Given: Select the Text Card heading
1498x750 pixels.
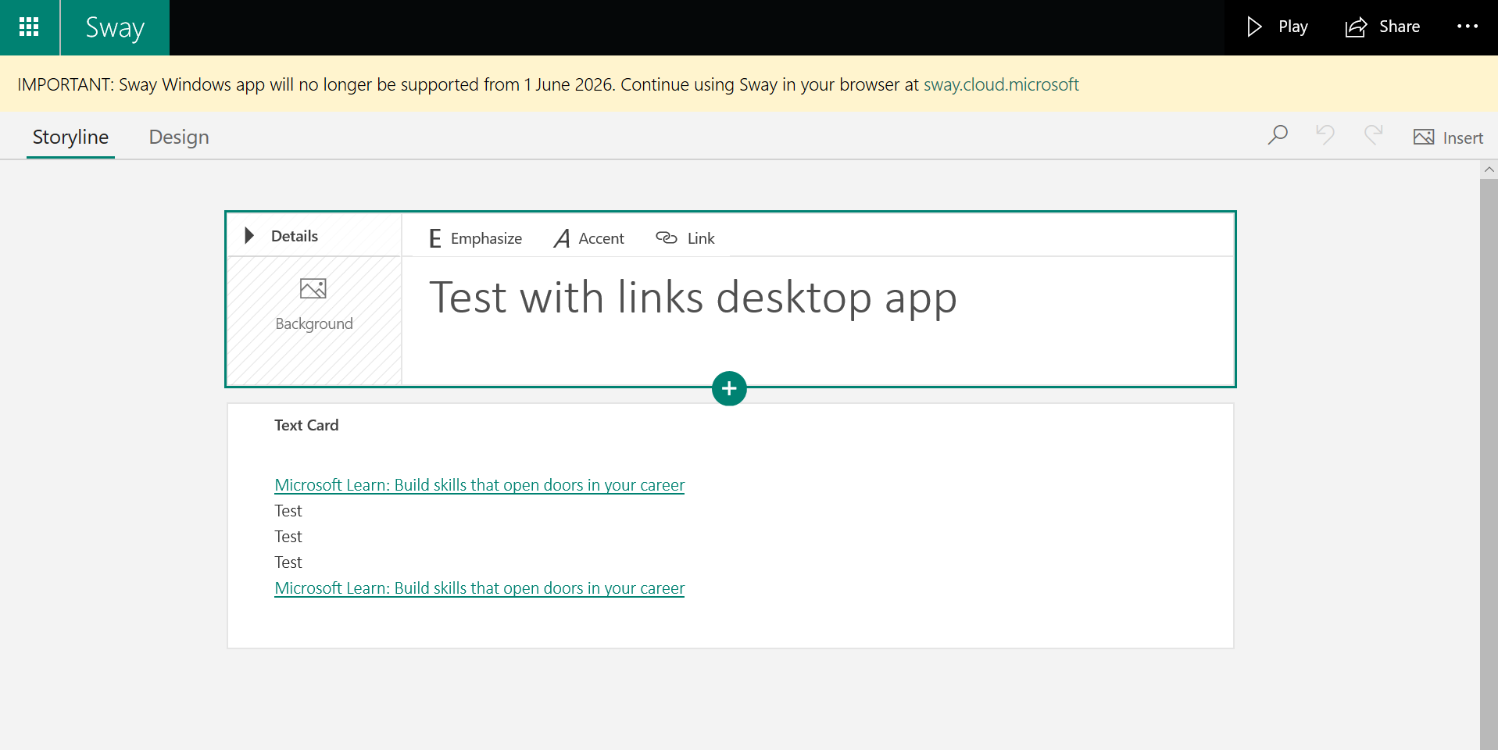Looking at the screenshot, I should pos(306,425).
